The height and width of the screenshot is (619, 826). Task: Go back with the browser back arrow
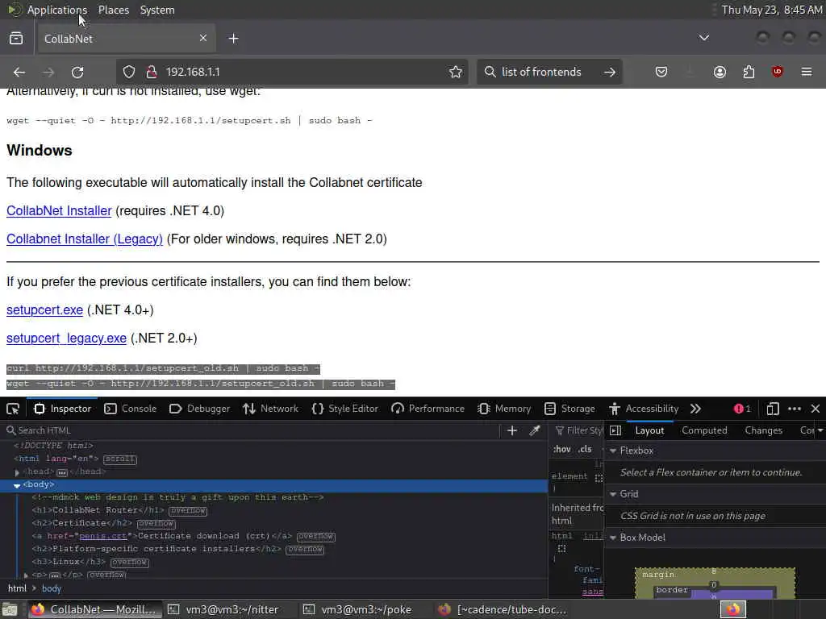coord(19,72)
